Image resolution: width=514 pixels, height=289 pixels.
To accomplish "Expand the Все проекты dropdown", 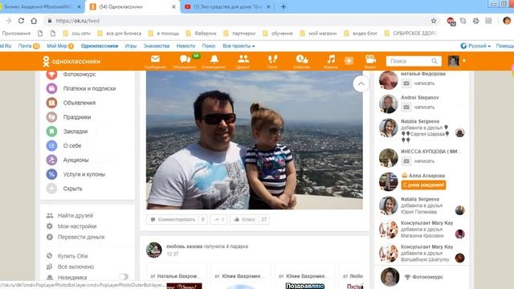I will tap(239, 46).
